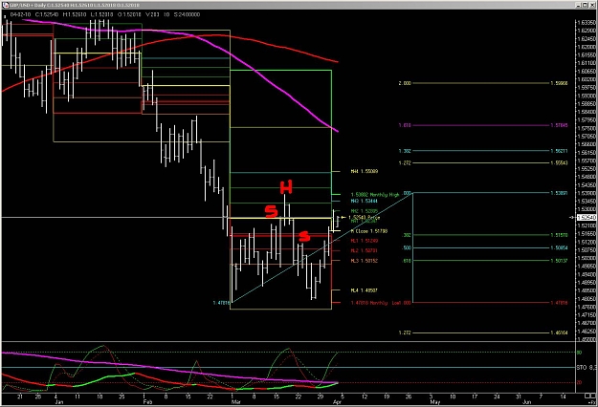Minimize the GBP/USD Daily chart window
This screenshot has height=407, width=598.
[x=579, y=5]
